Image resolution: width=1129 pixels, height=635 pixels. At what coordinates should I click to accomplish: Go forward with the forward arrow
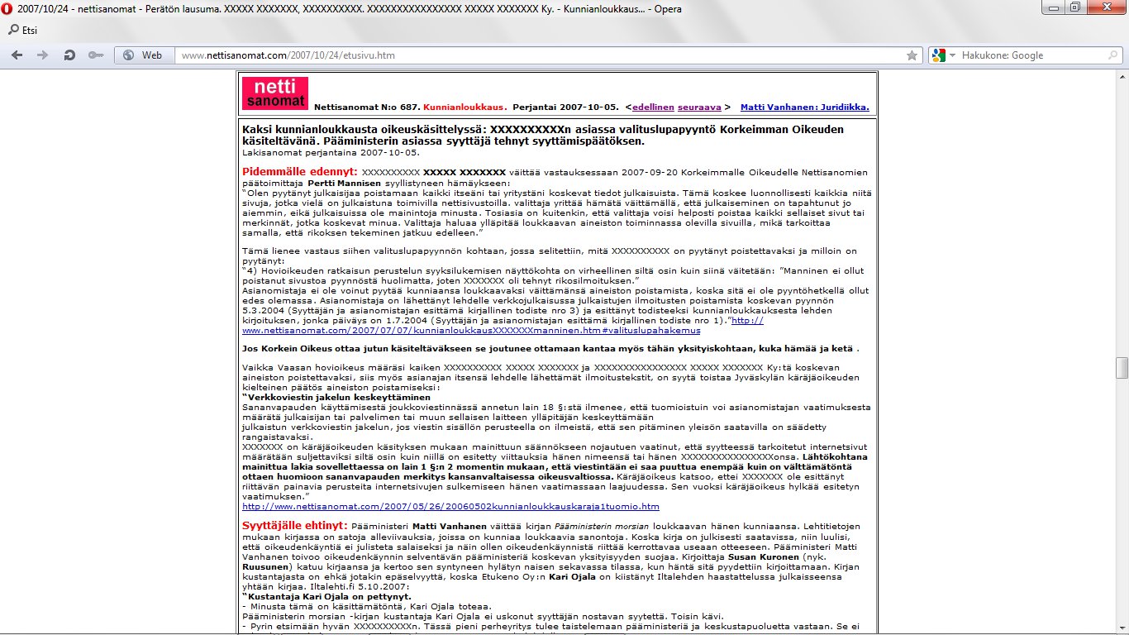pos(42,55)
